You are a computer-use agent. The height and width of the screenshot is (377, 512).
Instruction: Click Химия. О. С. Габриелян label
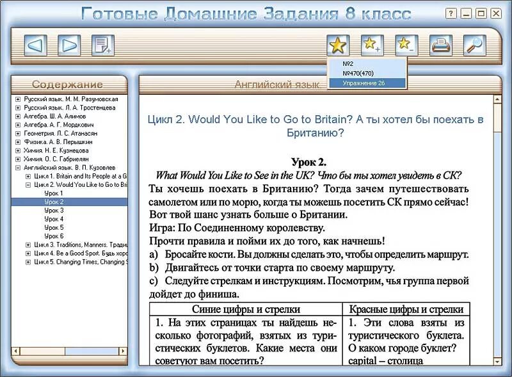[x=56, y=159]
